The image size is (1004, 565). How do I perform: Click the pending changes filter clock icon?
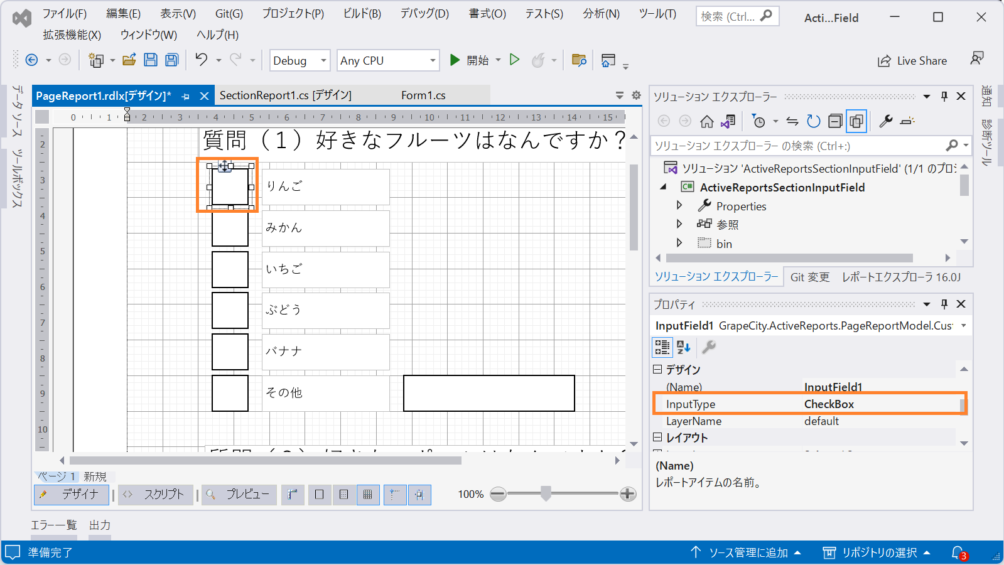(x=758, y=121)
